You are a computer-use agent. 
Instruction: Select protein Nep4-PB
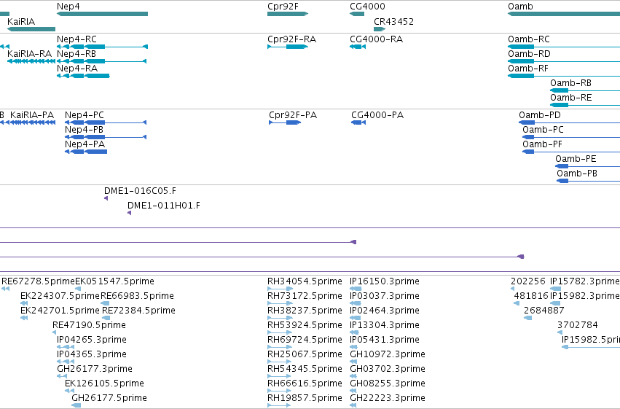pyautogui.click(x=106, y=137)
